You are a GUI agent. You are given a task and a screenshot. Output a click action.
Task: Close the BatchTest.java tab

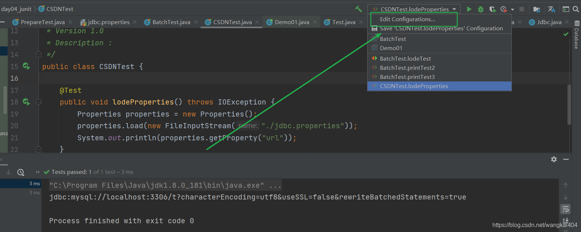coord(196,22)
